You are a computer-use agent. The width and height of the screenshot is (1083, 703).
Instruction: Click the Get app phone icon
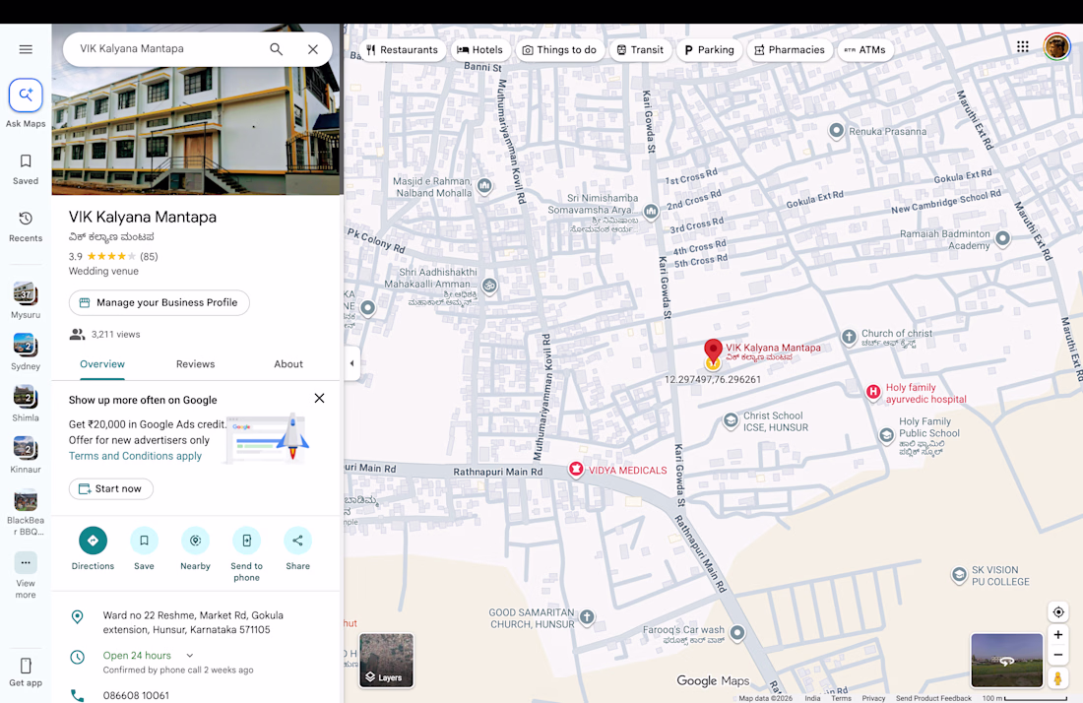tap(26, 666)
